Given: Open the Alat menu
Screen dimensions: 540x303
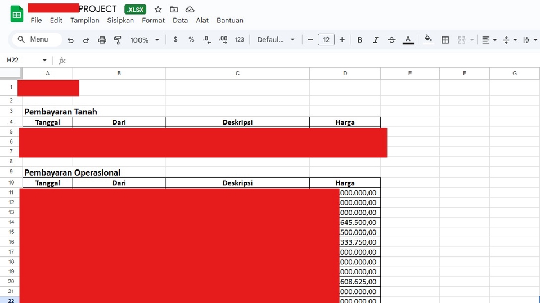Looking at the screenshot, I should pos(202,20).
